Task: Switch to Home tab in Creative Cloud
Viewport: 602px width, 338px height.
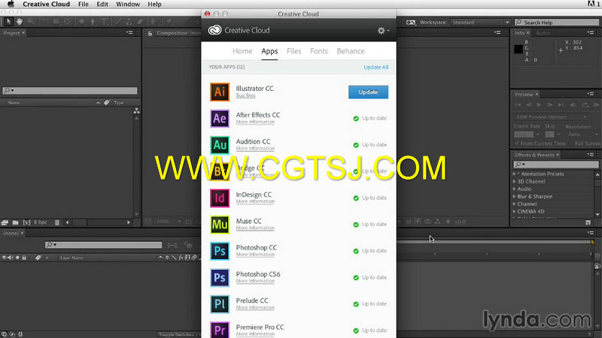Action: tap(242, 51)
